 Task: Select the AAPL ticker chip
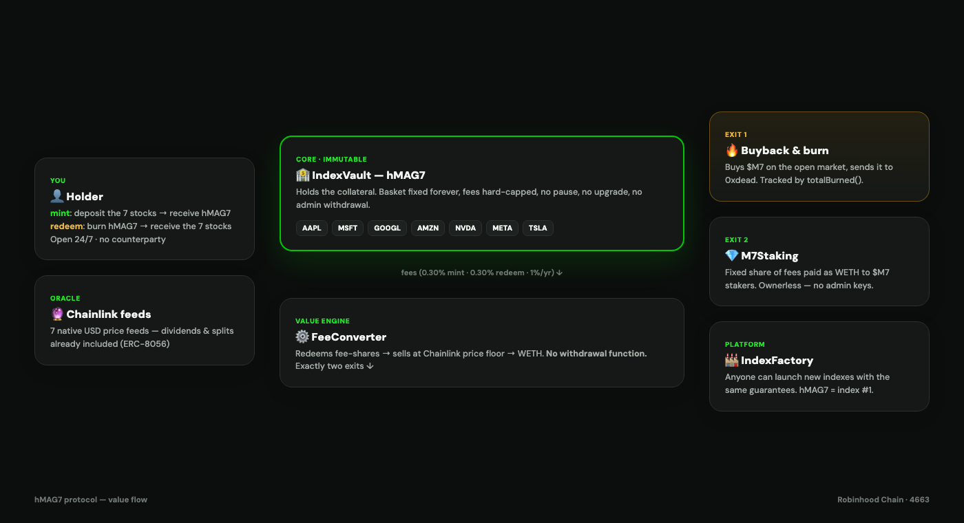point(312,228)
